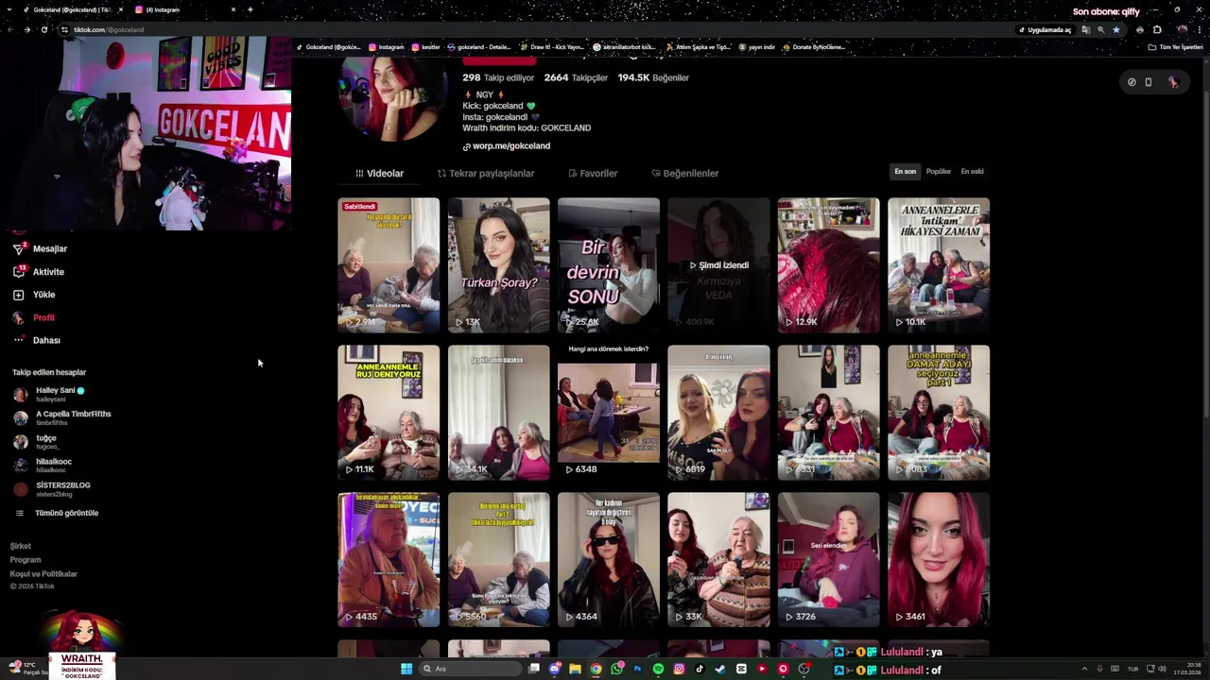
Task: Open the Instagram bookmark
Action: click(x=387, y=47)
